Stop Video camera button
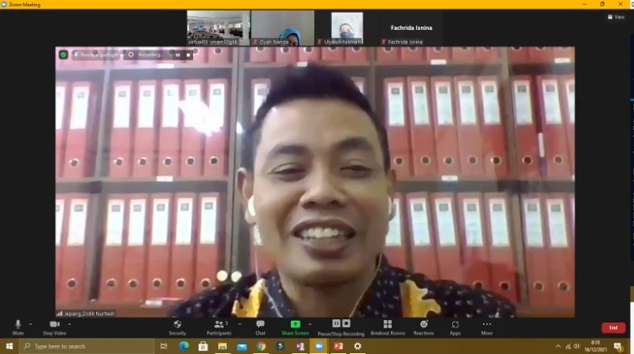This screenshot has width=634, height=354. pyautogui.click(x=55, y=327)
